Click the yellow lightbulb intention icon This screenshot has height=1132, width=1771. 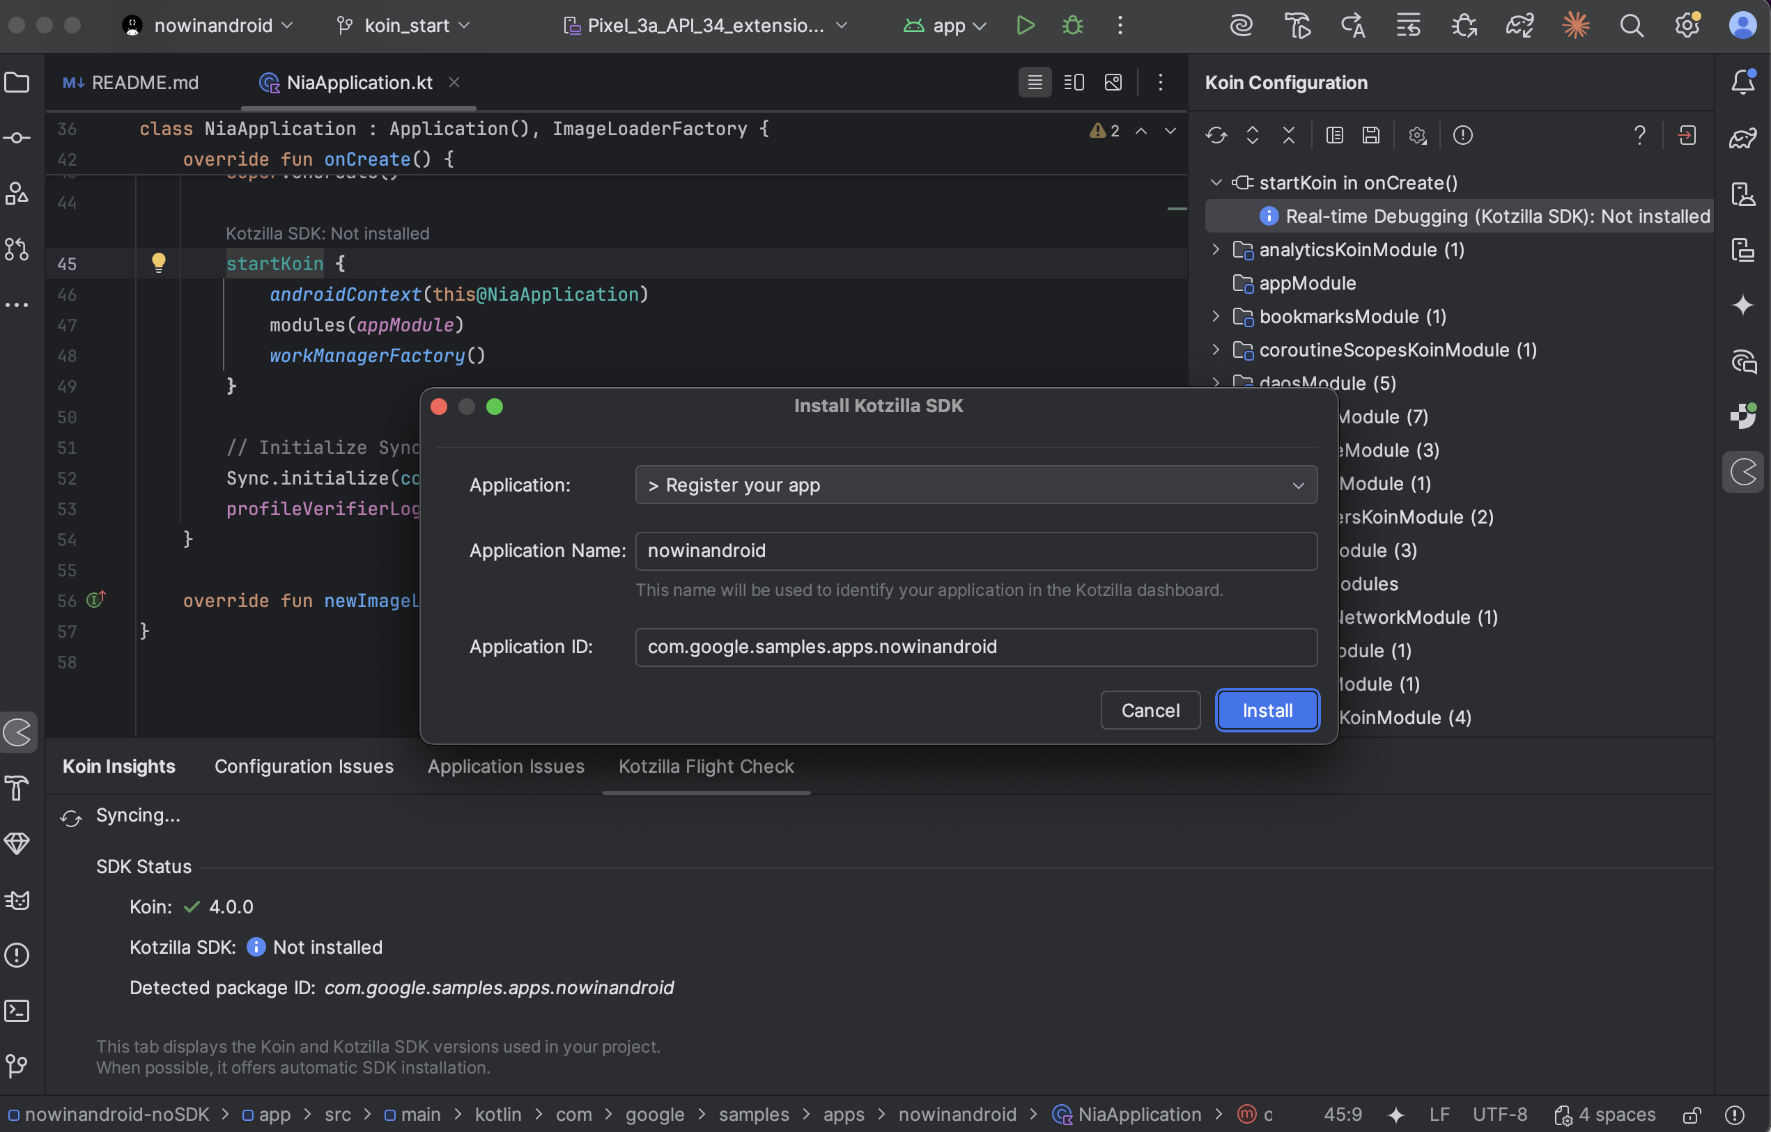(158, 262)
